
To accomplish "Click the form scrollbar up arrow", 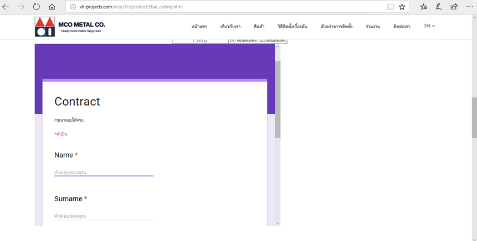I will tap(278, 46).
